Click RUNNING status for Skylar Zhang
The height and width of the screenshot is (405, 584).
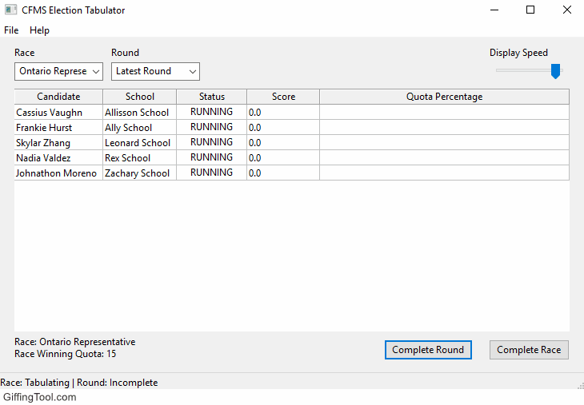[x=211, y=142]
